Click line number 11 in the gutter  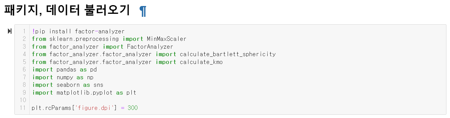tap(23, 108)
